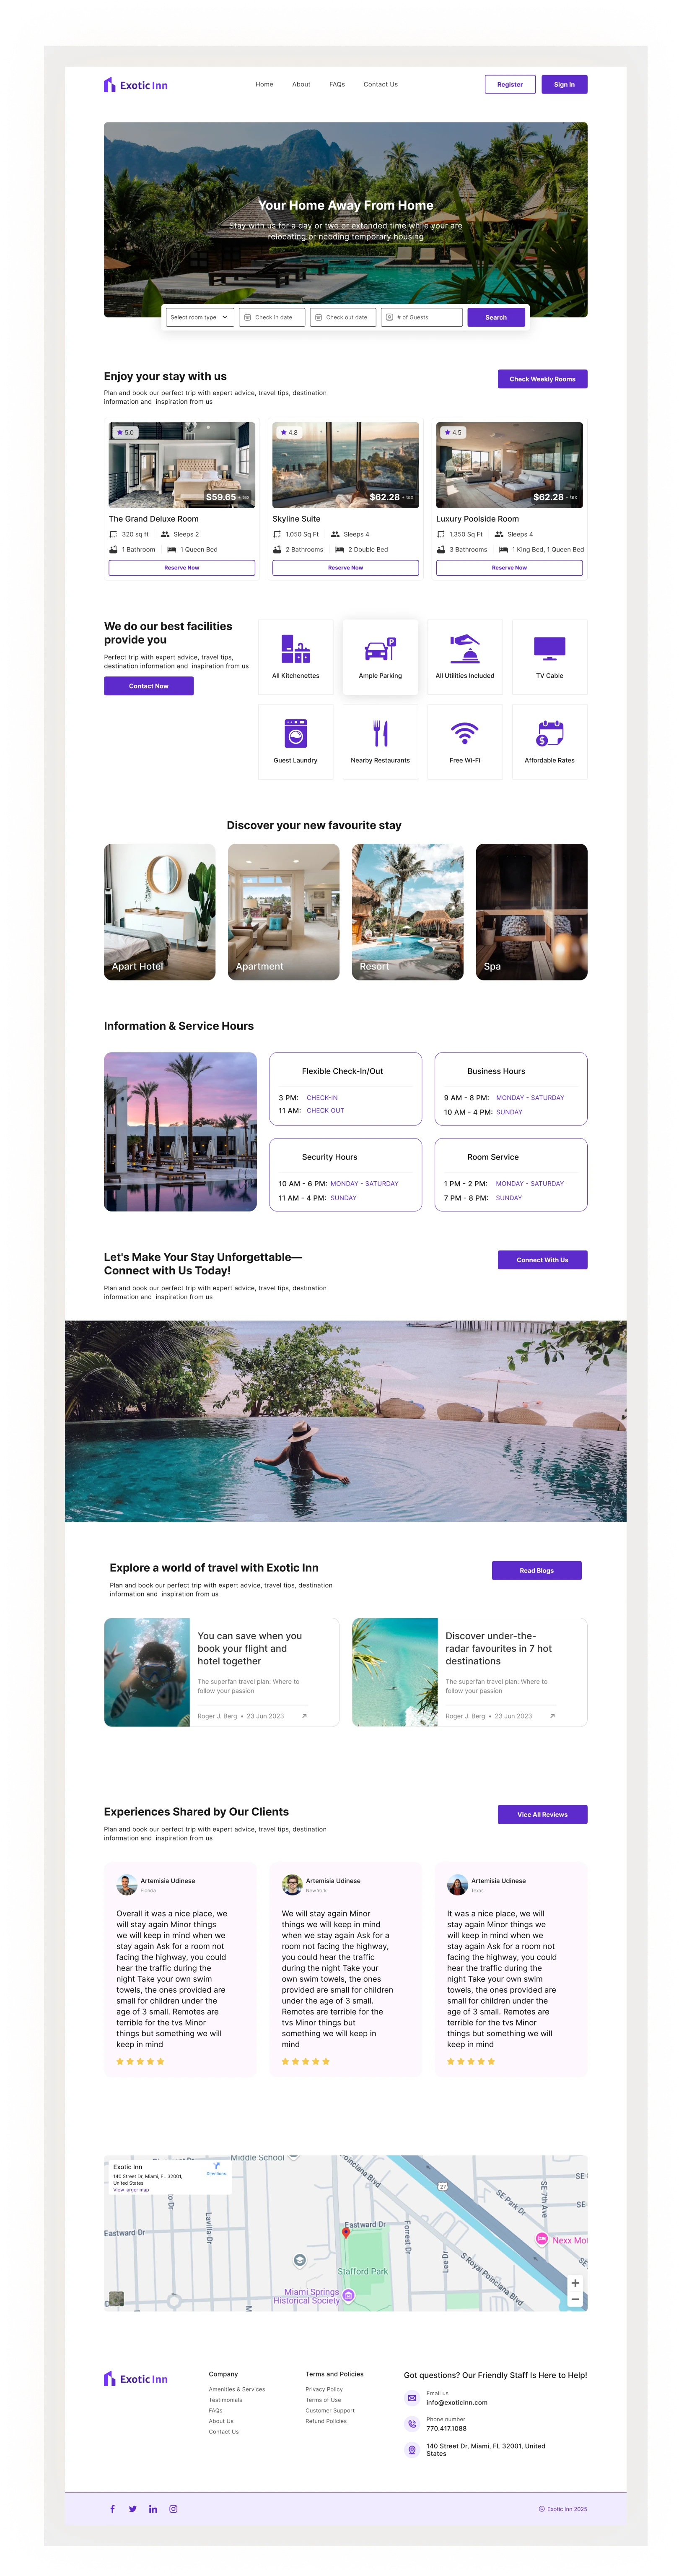Open the Check out date picker
The height and width of the screenshot is (2576, 679).
[x=343, y=317]
